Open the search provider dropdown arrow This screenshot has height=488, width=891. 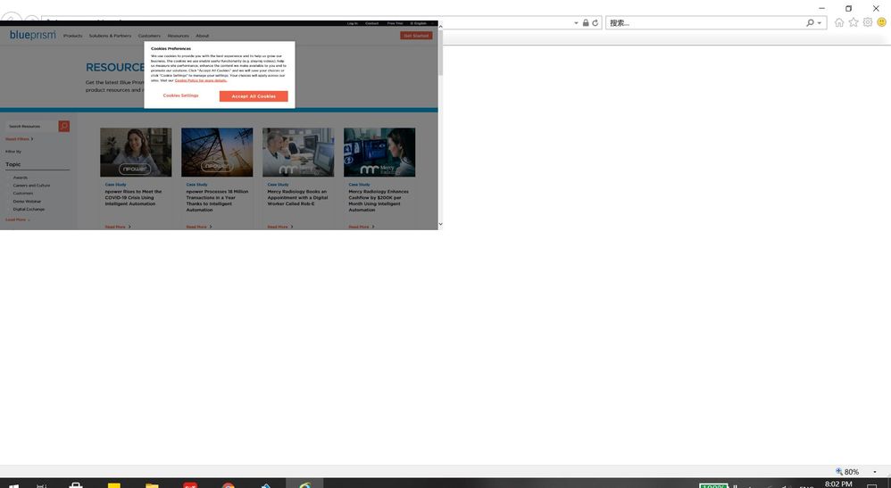pyautogui.click(x=820, y=23)
